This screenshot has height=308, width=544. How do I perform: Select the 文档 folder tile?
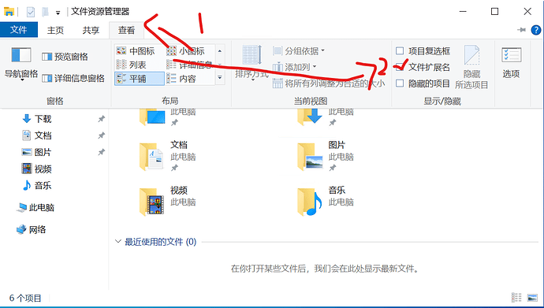point(168,156)
